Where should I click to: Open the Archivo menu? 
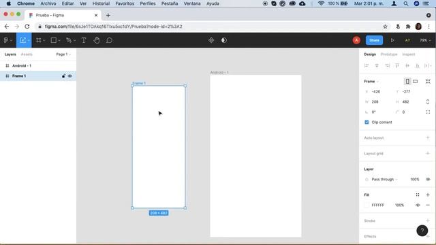(x=48, y=3)
